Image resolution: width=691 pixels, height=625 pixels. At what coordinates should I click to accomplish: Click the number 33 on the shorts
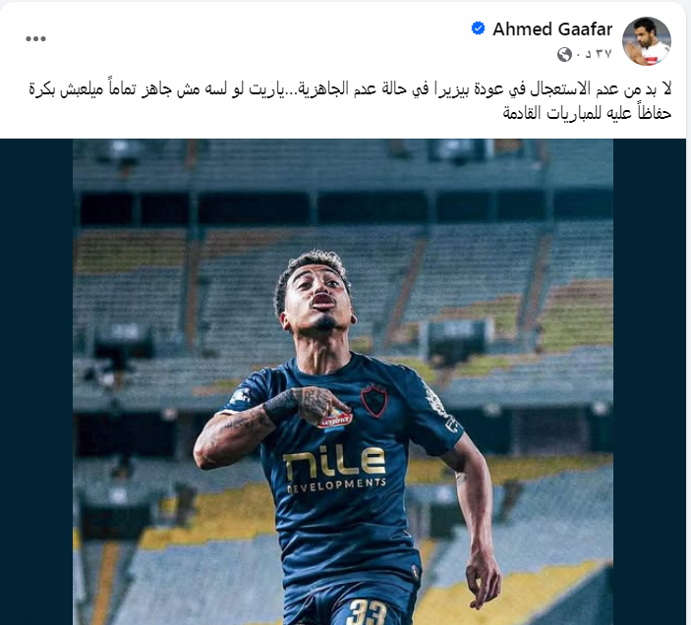[x=367, y=612]
